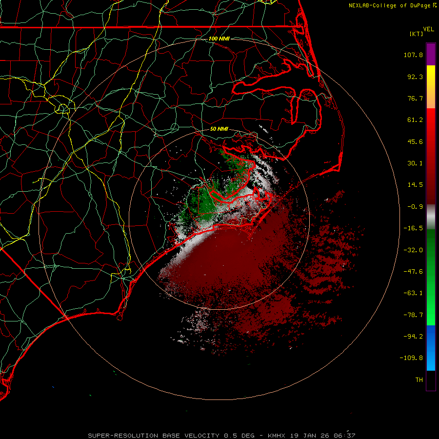Image resolution: width=439 pixels, height=439 pixels.
Task: Click the 92.3 velocity scale value
Action: [x=415, y=77]
